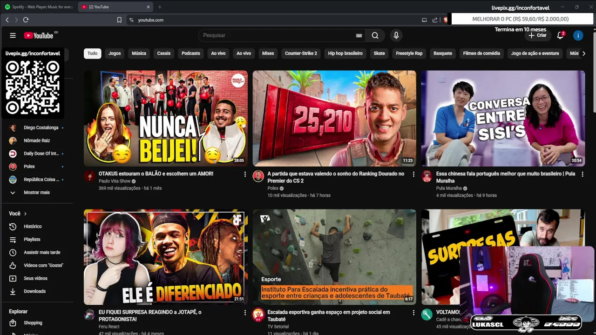Image resolution: width=596 pixels, height=335 pixels.
Task: Open a new browser tab with plus
Action: coord(160,7)
